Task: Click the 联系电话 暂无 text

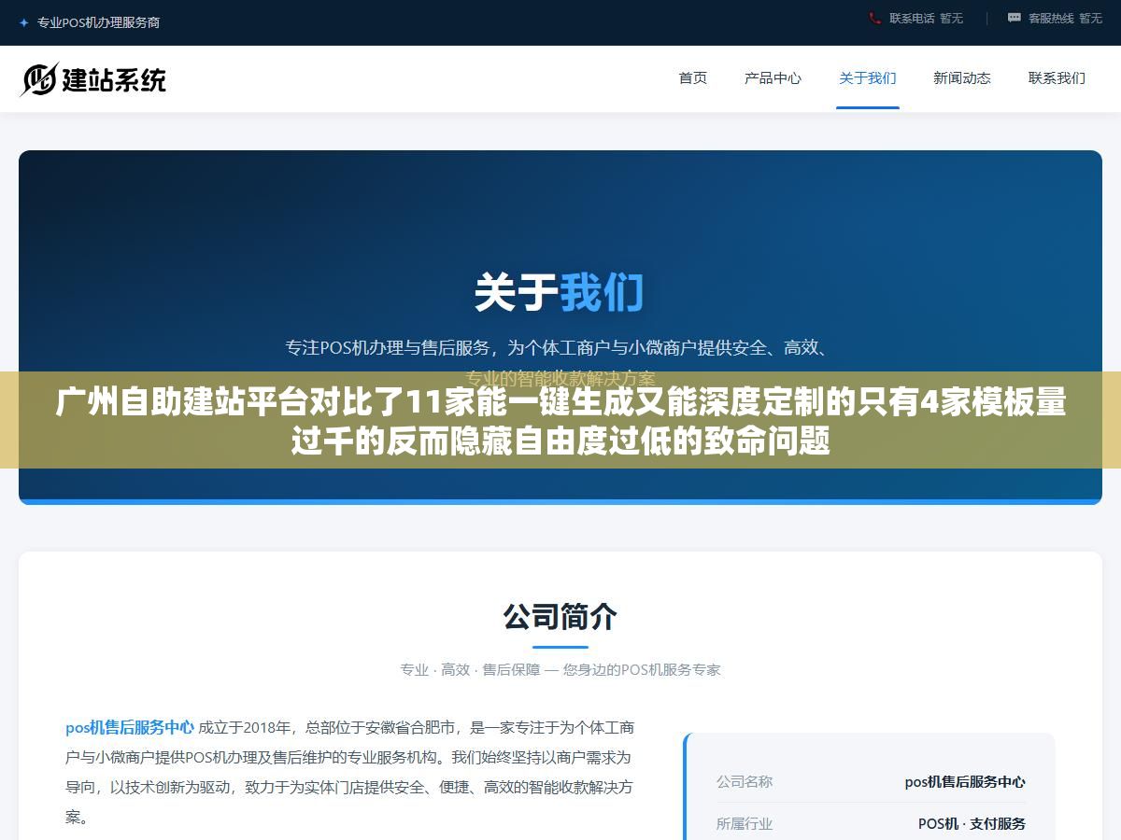Action: click(x=926, y=18)
